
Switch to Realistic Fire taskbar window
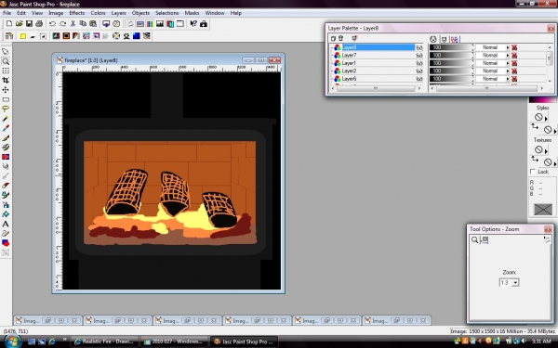[x=104, y=342]
